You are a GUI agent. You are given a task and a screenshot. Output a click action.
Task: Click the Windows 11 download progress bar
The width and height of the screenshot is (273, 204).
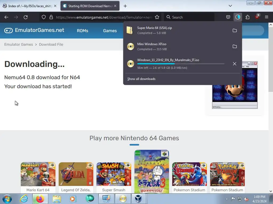pos(181,64)
